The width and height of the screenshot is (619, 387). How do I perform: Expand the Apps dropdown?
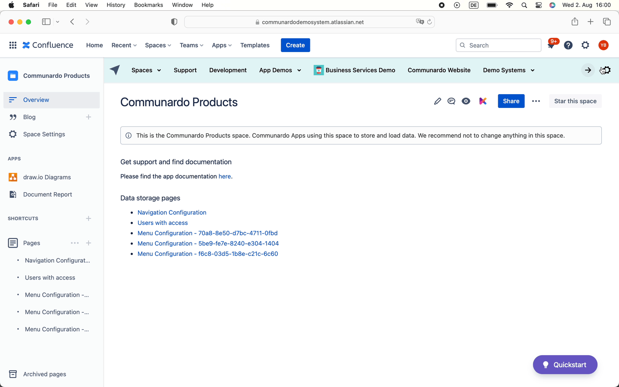(x=222, y=45)
